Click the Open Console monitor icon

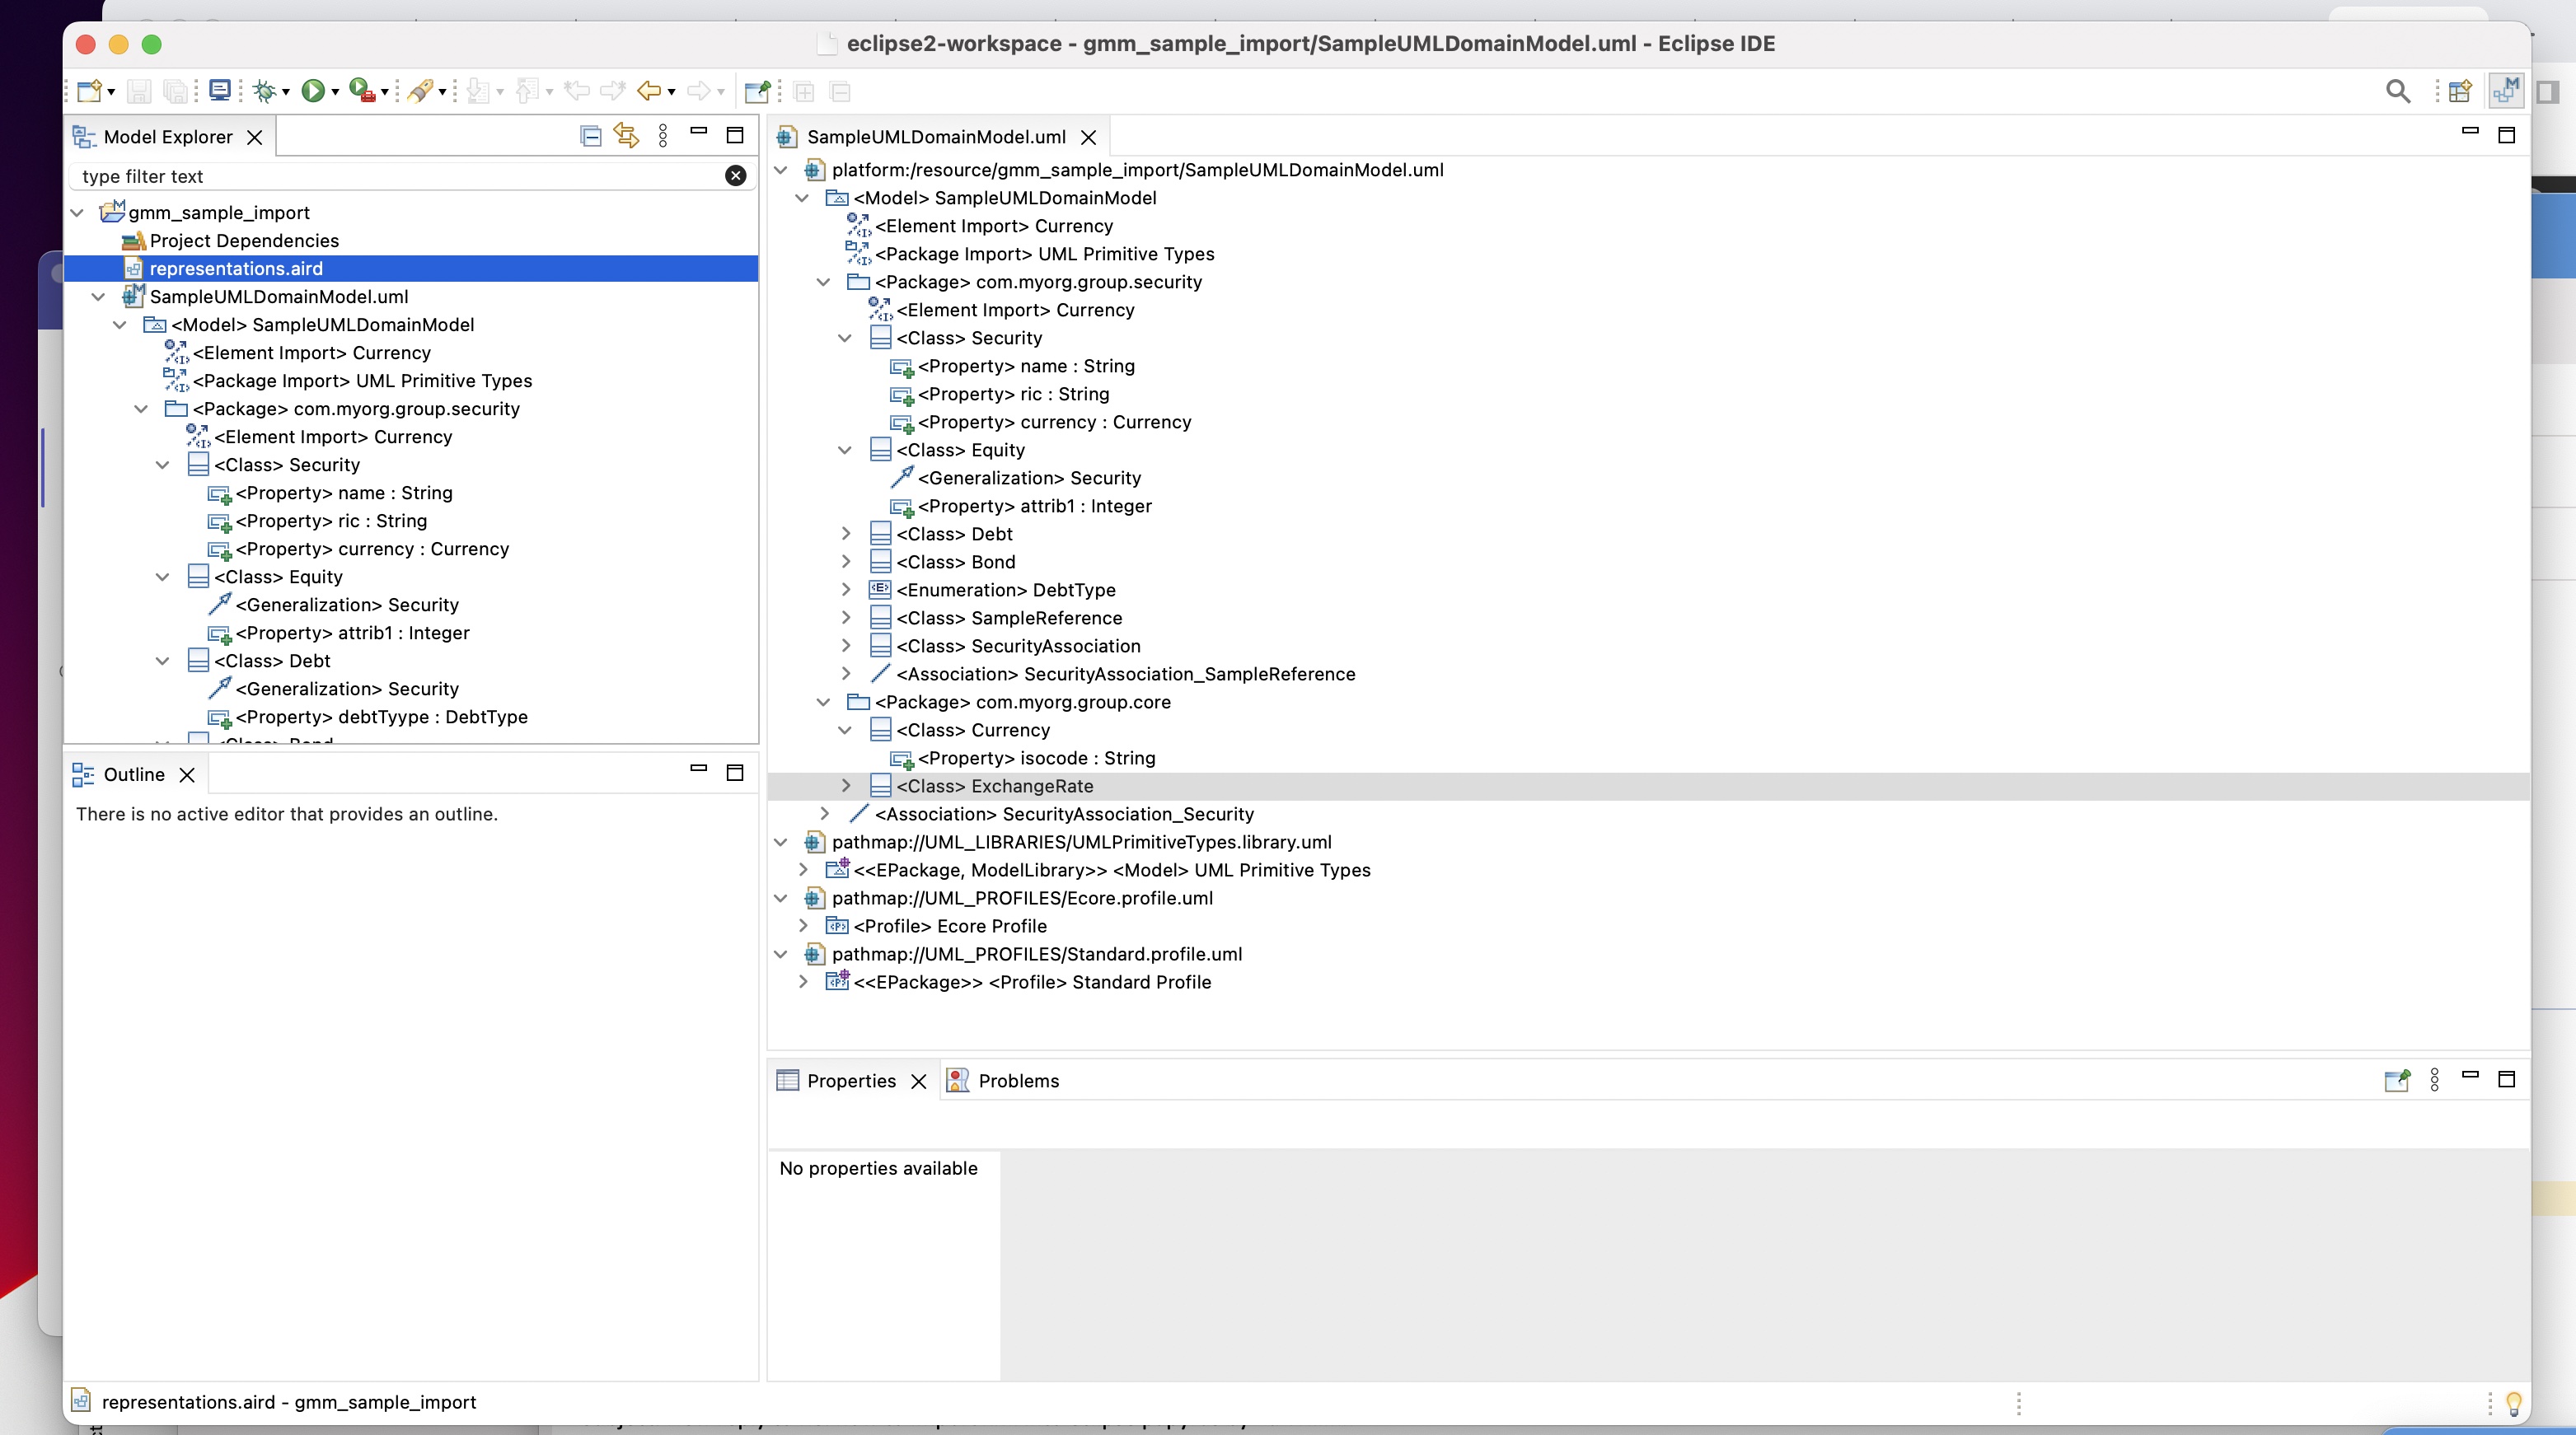click(220, 91)
